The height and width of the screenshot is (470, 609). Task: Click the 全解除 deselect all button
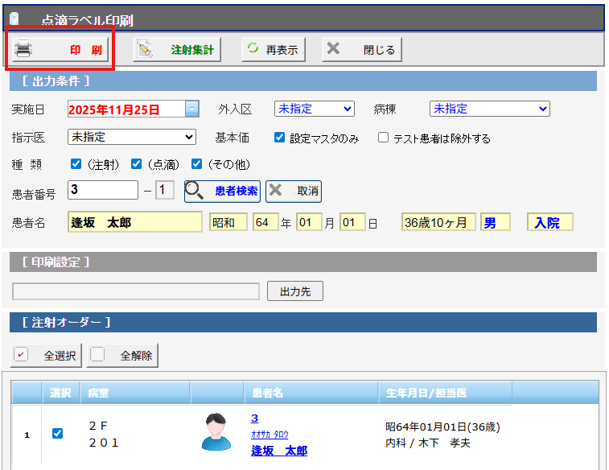pos(123,355)
